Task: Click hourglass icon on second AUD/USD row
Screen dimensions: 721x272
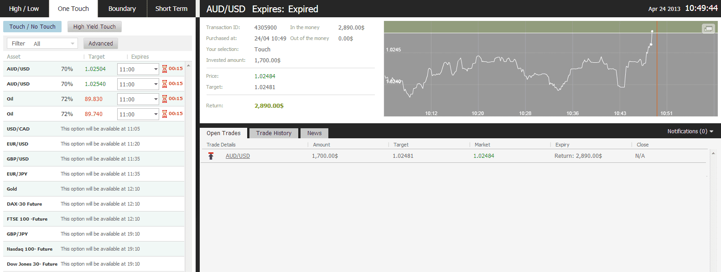Action: (x=165, y=84)
